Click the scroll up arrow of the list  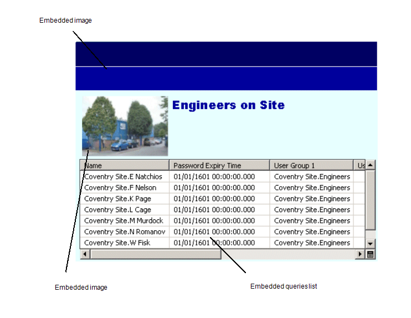[x=370, y=165]
